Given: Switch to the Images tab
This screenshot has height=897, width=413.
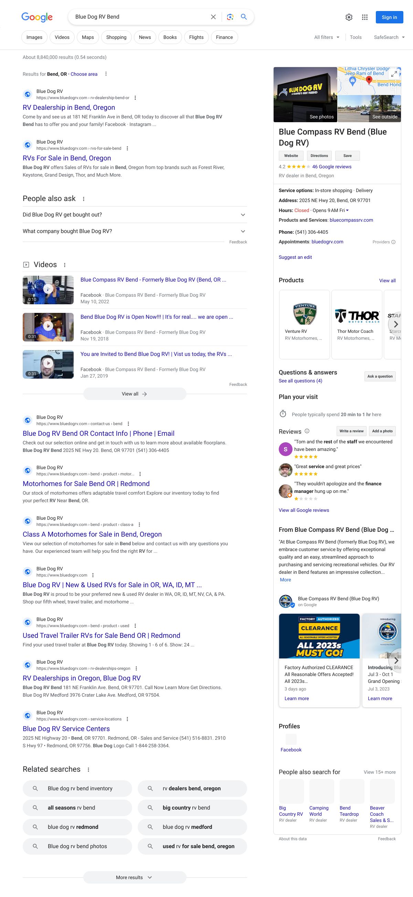Looking at the screenshot, I should click(34, 37).
